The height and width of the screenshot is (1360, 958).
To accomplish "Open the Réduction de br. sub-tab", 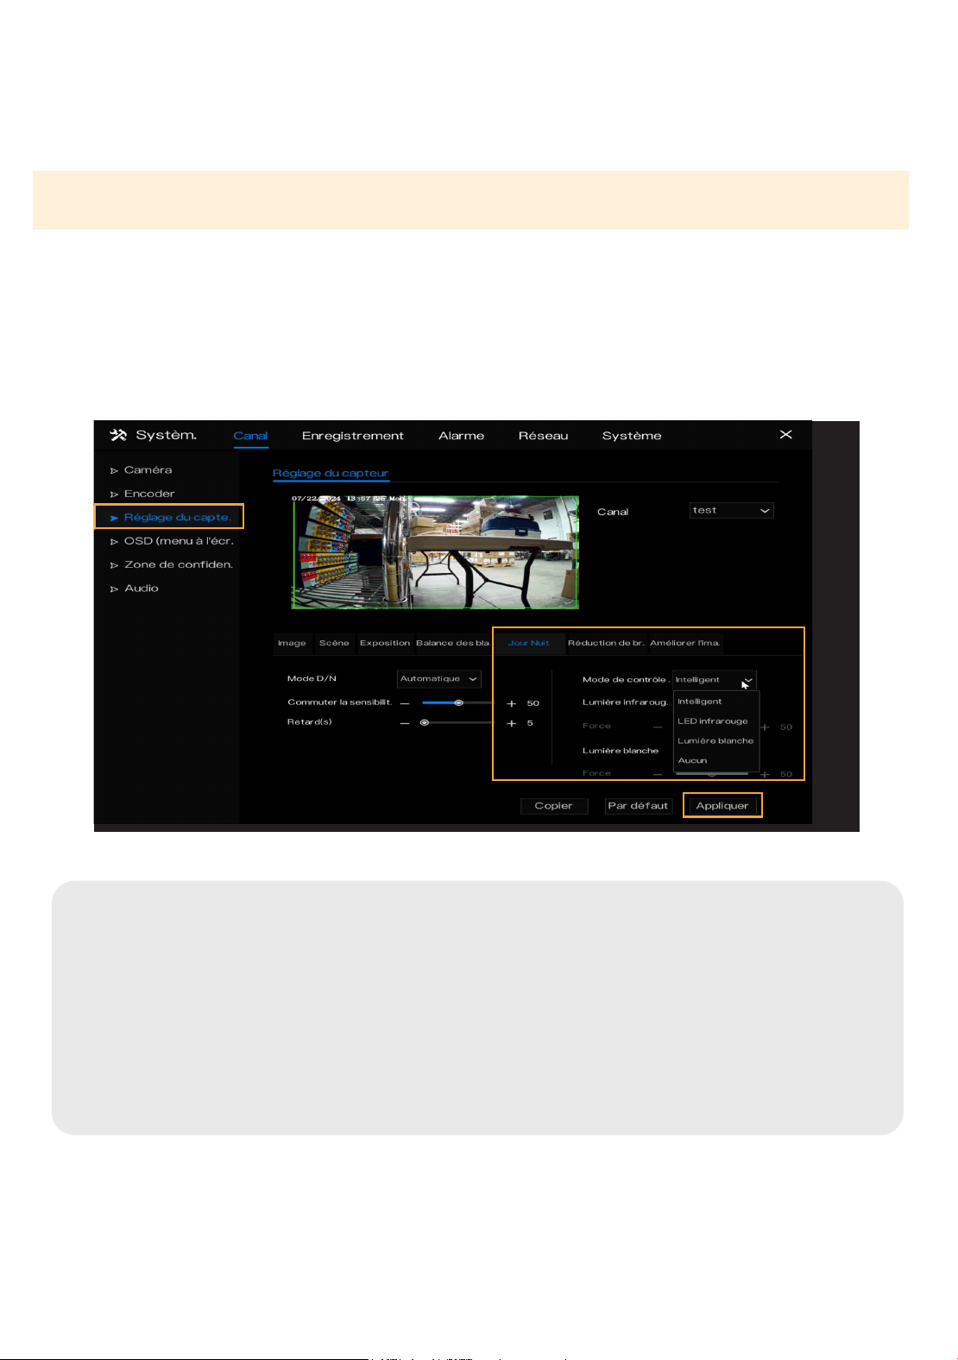I will pos(606,643).
